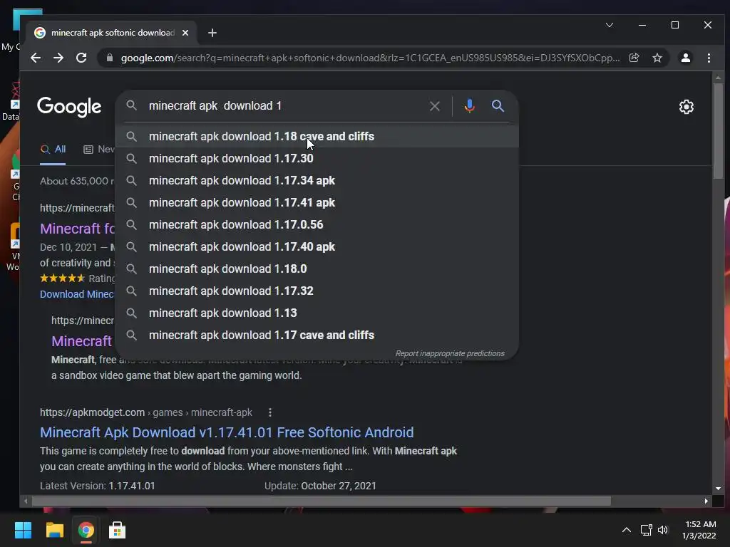Choose suggestion download 1.17.34 apk
The width and height of the screenshot is (730, 547).
[x=317, y=180]
